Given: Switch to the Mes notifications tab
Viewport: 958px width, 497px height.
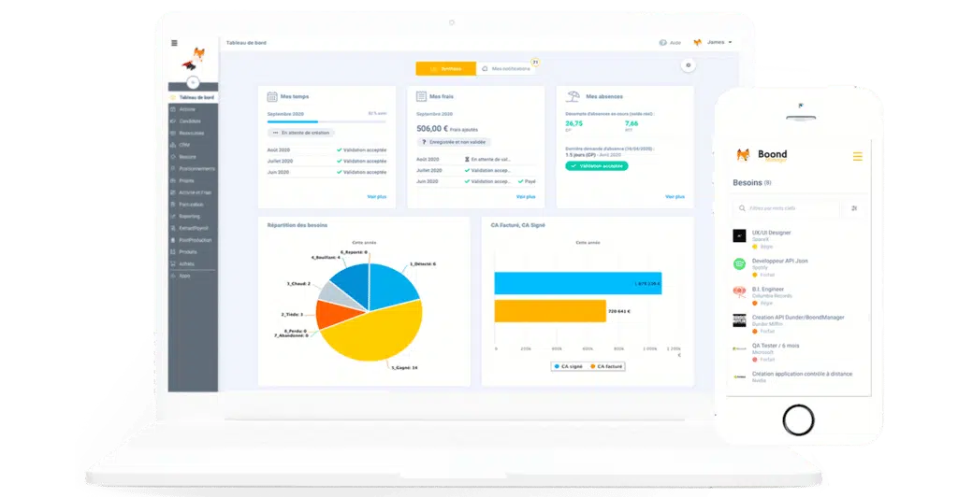Looking at the screenshot, I should 506,68.
